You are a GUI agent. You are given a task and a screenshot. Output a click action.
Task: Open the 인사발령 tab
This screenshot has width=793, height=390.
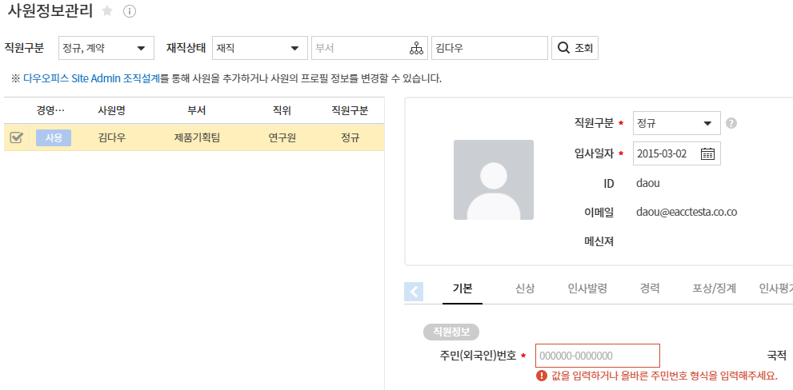tap(587, 289)
